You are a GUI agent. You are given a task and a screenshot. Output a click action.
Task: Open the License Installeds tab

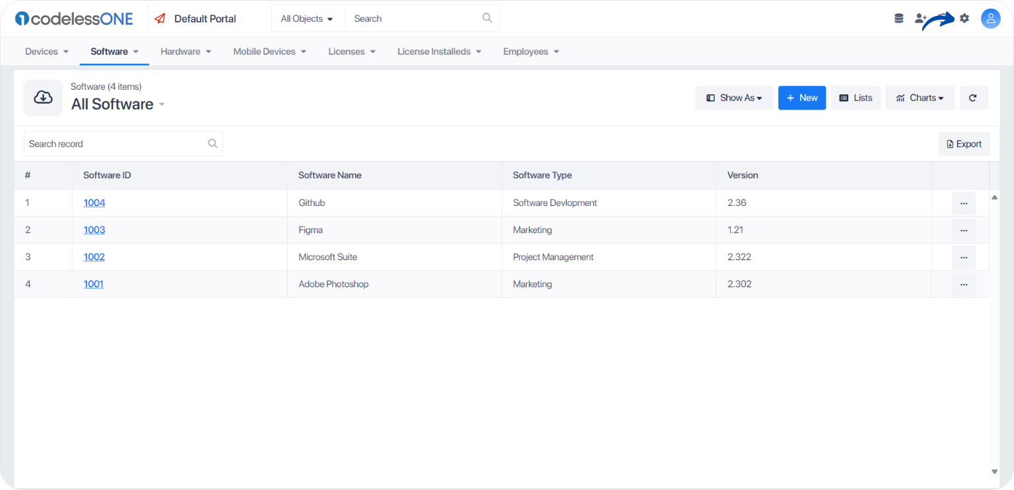point(434,52)
